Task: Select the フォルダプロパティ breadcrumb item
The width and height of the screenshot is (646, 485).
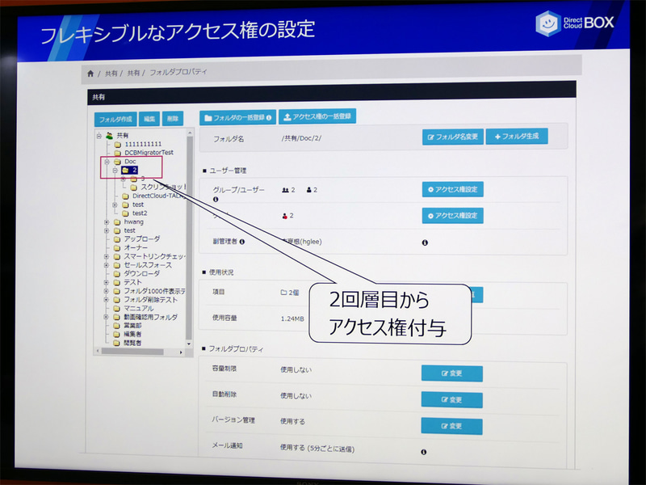Action: coord(177,72)
